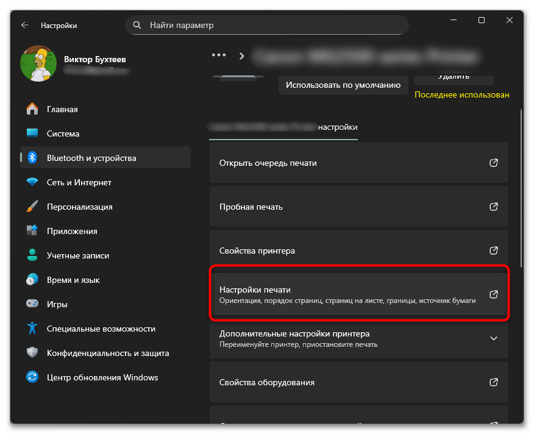Click the breadcrumb ellipsis menu

click(x=218, y=54)
